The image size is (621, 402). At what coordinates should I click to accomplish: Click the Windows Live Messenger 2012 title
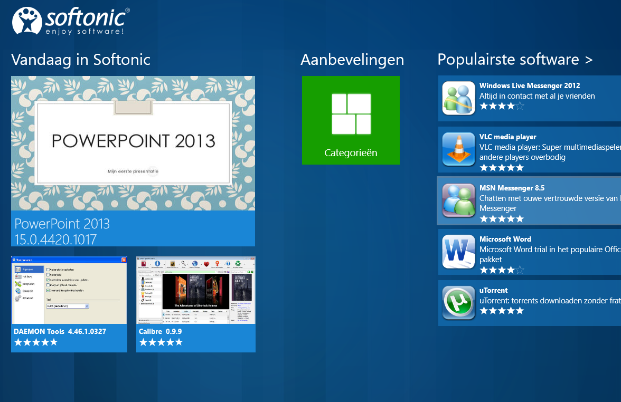(x=530, y=85)
